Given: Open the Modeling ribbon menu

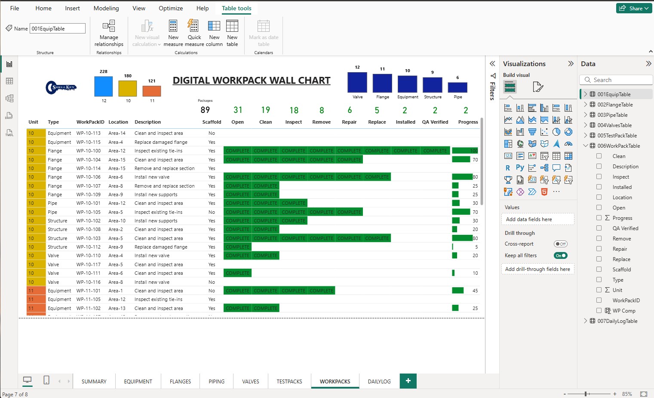Looking at the screenshot, I should click(106, 8).
